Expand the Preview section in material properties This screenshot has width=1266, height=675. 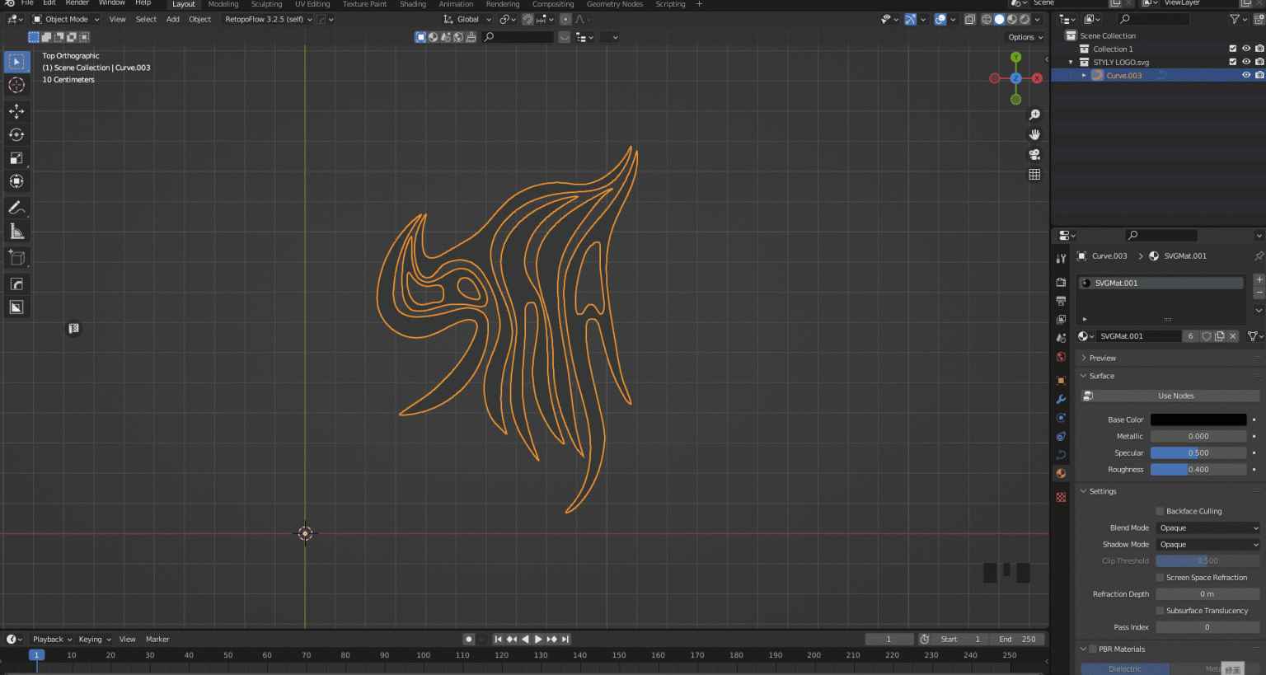(x=1100, y=357)
